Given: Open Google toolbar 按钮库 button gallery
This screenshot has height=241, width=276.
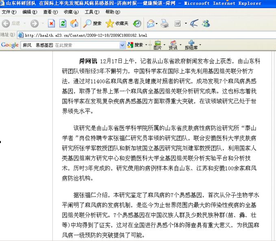Looking at the screenshot, I should coord(191,45).
